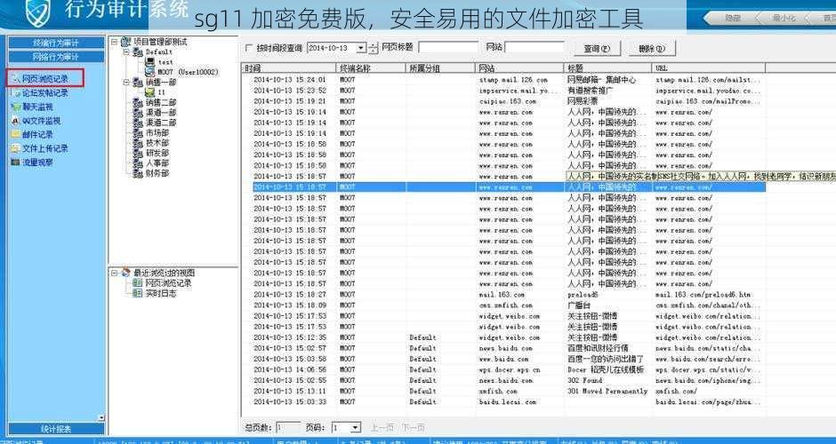Sort by the 所属分组 column header
Image resolution: width=836 pixels, height=444 pixels.
[440, 68]
